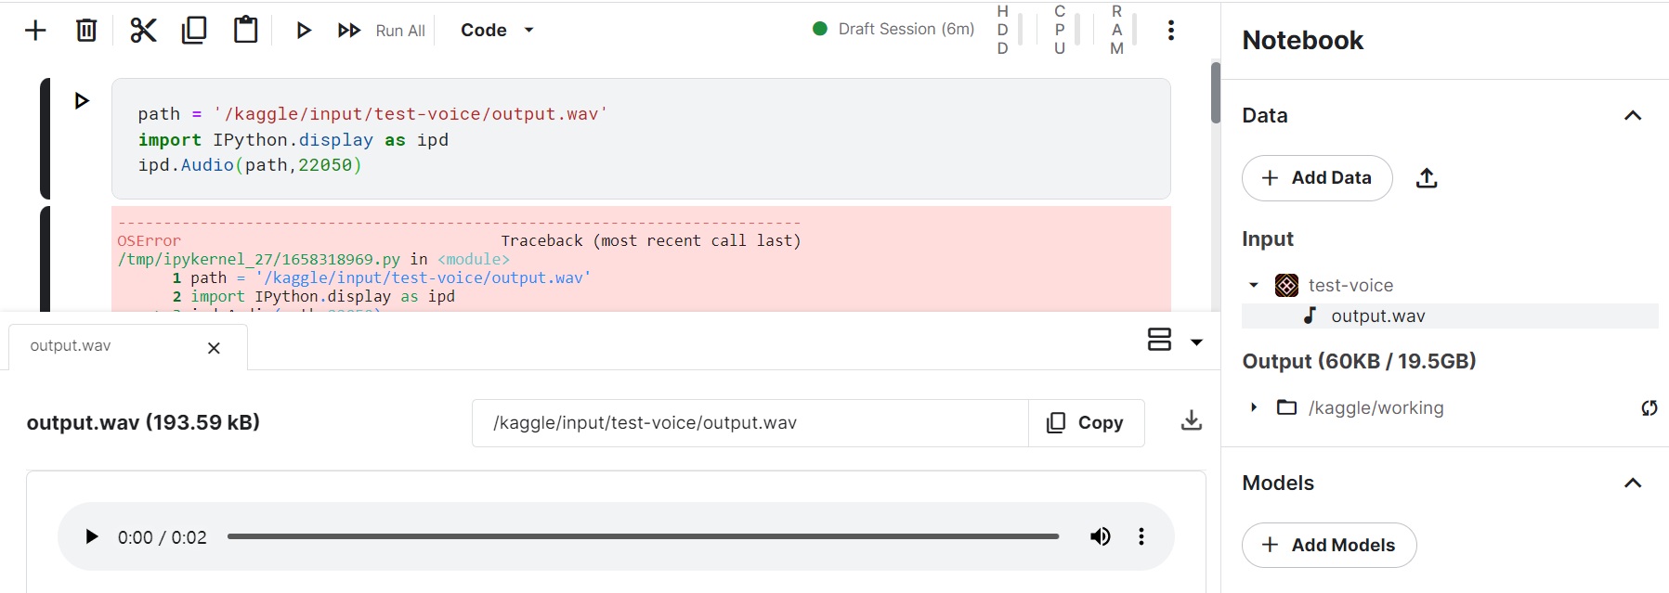Collapse the Data section
Screen dimensions: 1669x593
tap(1632, 116)
